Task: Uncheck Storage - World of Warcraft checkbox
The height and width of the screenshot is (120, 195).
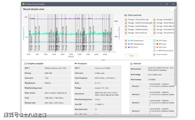Action: pos(126,19)
